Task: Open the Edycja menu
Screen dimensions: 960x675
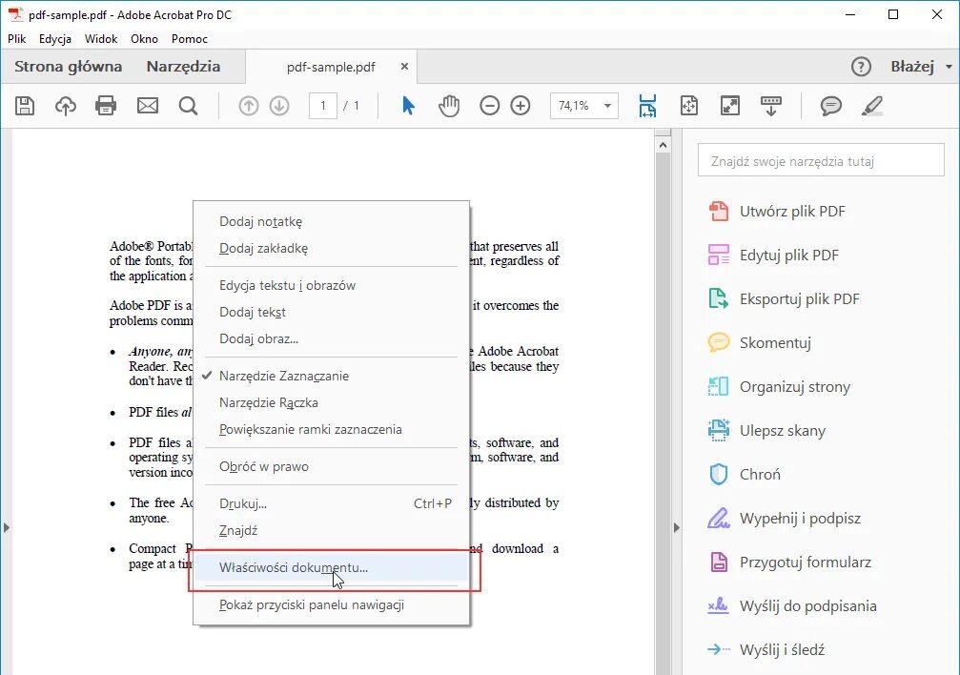Action: pos(55,38)
